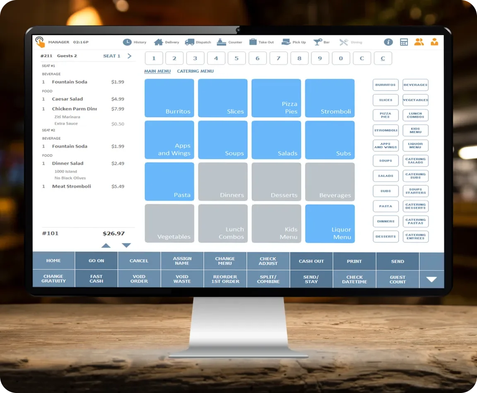477x393 pixels.
Task: Choose the Pick Up icon
Action: point(286,42)
